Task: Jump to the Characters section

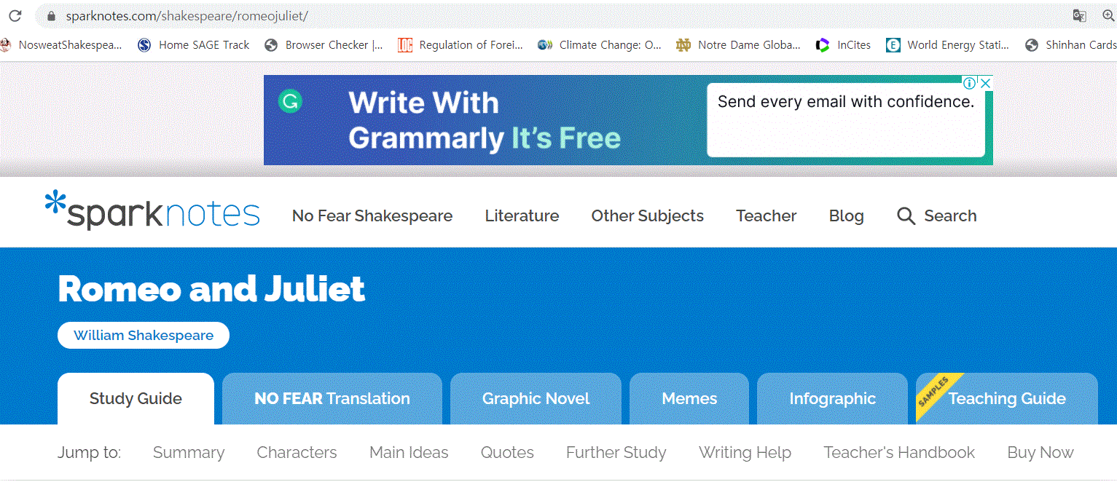Action: [x=297, y=453]
